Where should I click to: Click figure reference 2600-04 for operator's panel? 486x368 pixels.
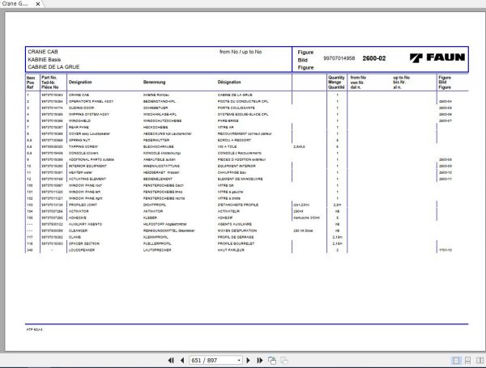(x=445, y=102)
